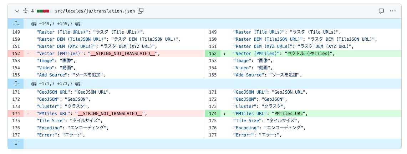
Task: Click left-side "GeoJSON": "GeoJSON" line 172
Action: click(x=63, y=99)
